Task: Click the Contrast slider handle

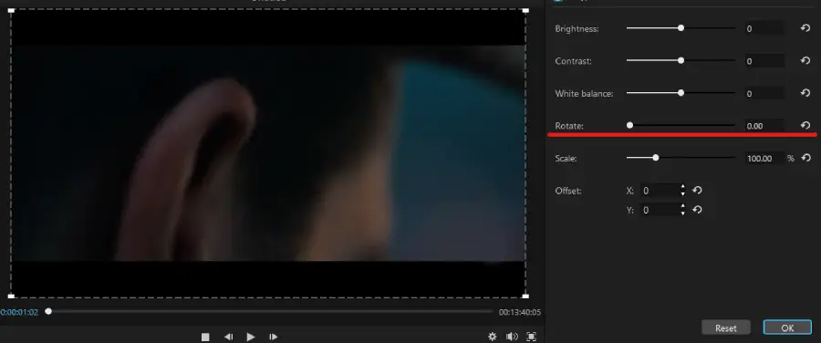Action: [x=681, y=61]
